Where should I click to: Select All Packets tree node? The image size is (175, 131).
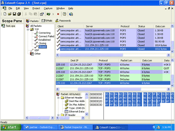36,26
